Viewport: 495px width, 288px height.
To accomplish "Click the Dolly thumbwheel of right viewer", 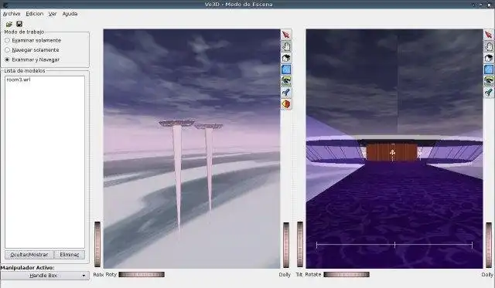I will point(489,245).
